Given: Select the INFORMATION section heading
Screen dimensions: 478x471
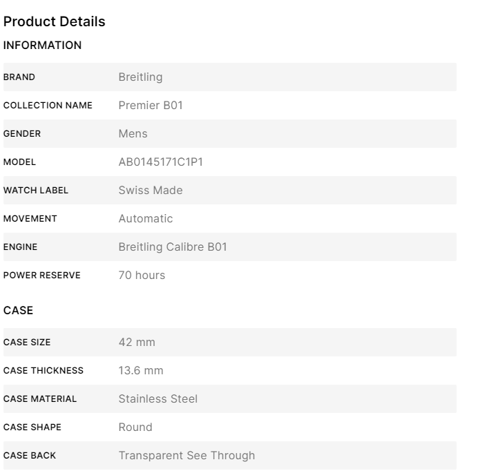Looking at the screenshot, I should pyautogui.click(x=42, y=46).
